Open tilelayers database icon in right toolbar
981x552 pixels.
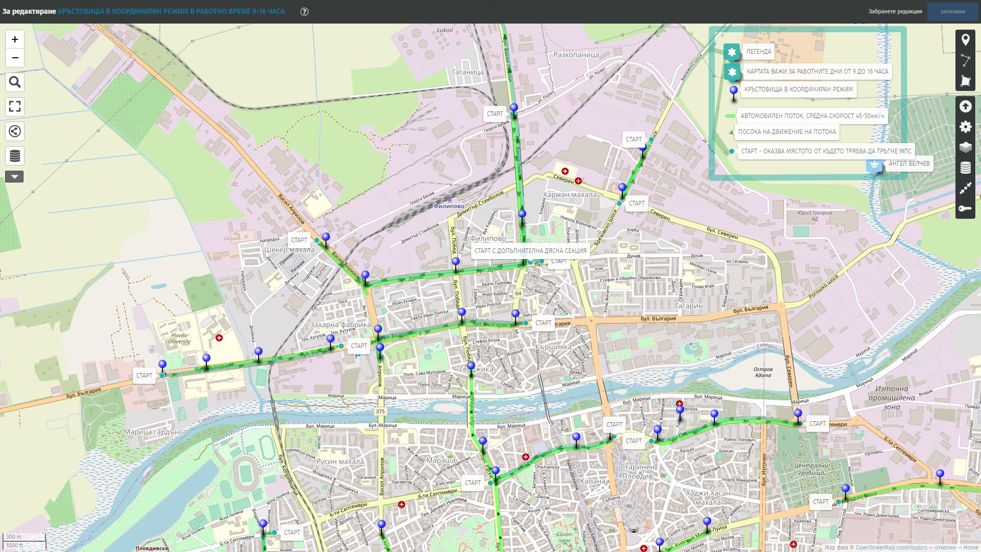965,168
